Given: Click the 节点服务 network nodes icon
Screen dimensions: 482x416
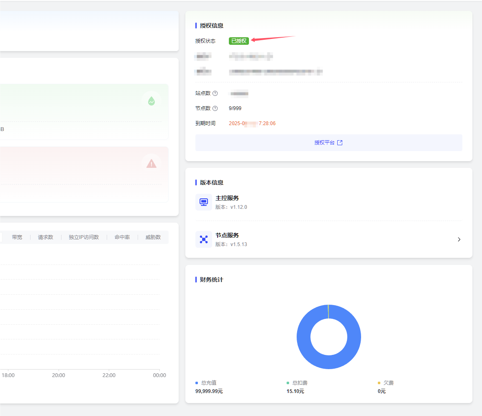Looking at the screenshot, I should 204,239.
